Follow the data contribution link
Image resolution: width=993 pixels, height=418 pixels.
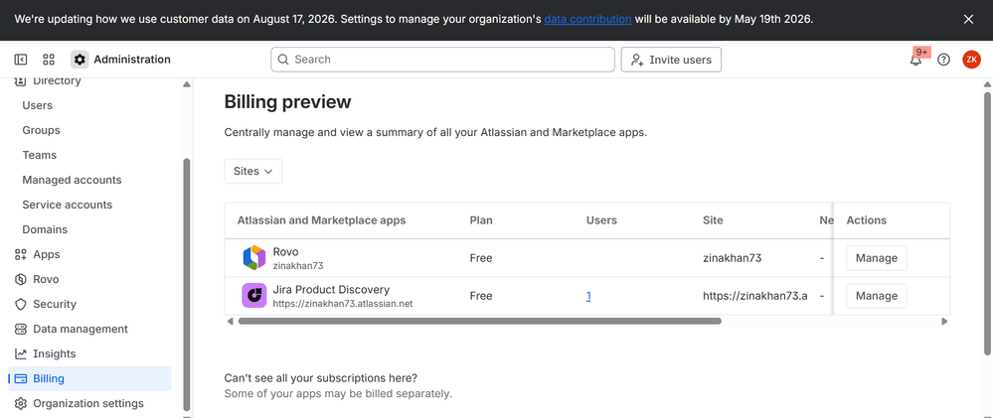[587, 19]
